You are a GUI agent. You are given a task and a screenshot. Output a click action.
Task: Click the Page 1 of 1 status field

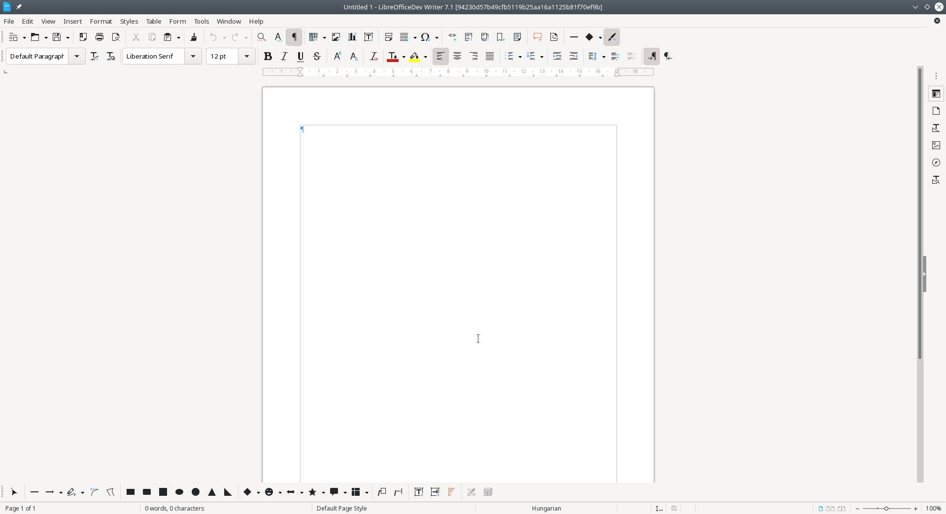click(x=20, y=508)
